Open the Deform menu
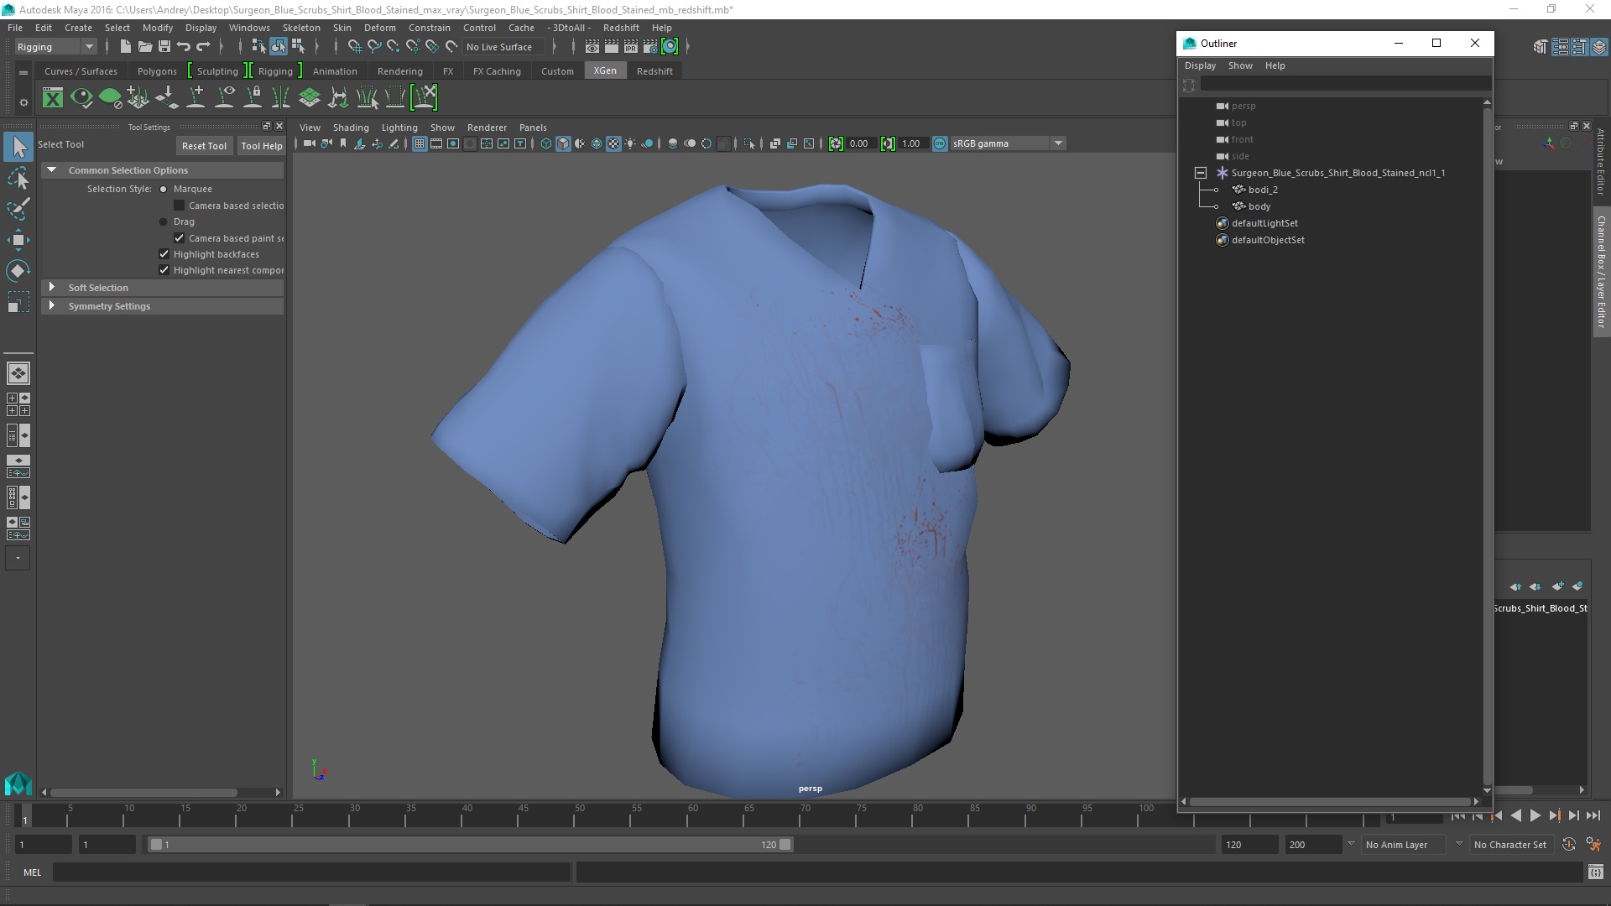1611x906 pixels. tap(379, 28)
